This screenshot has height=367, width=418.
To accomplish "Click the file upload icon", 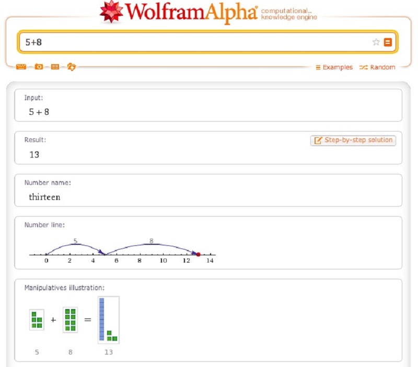I will (72, 67).
